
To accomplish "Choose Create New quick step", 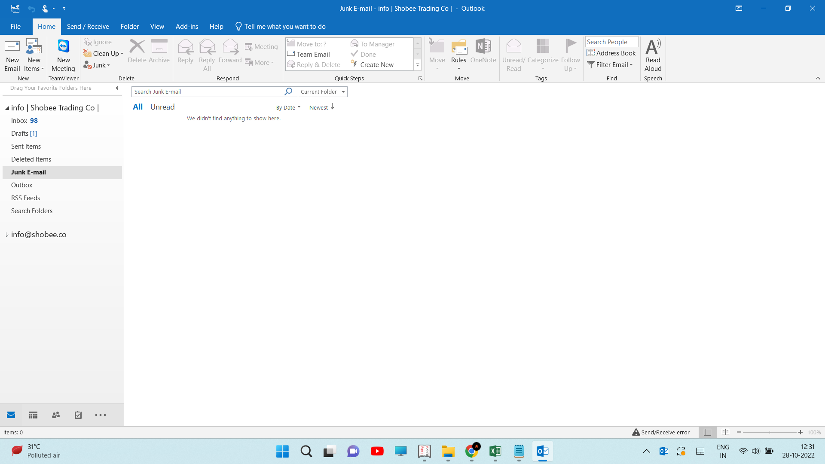I will click(372, 65).
